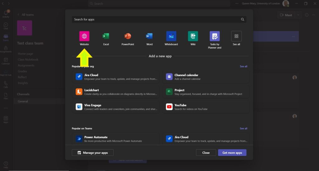
Task: Open the See all apps grid icon
Action: coord(236,36)
